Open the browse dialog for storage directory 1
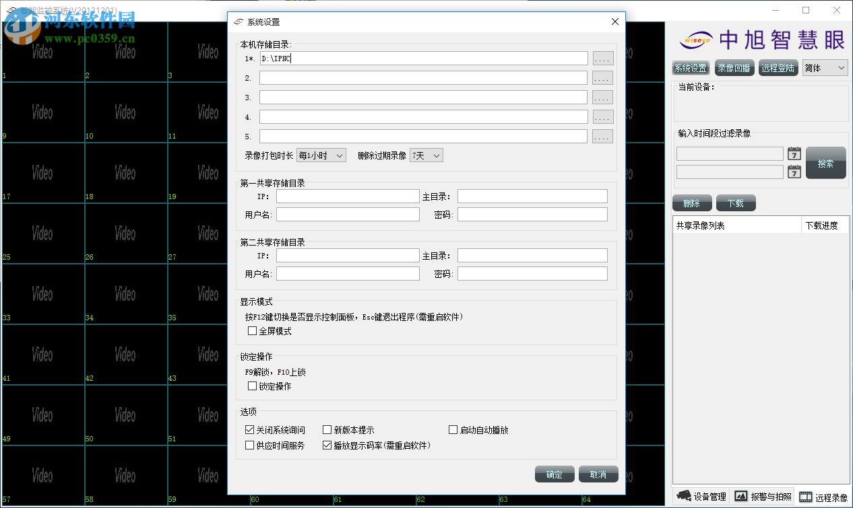 602,58
